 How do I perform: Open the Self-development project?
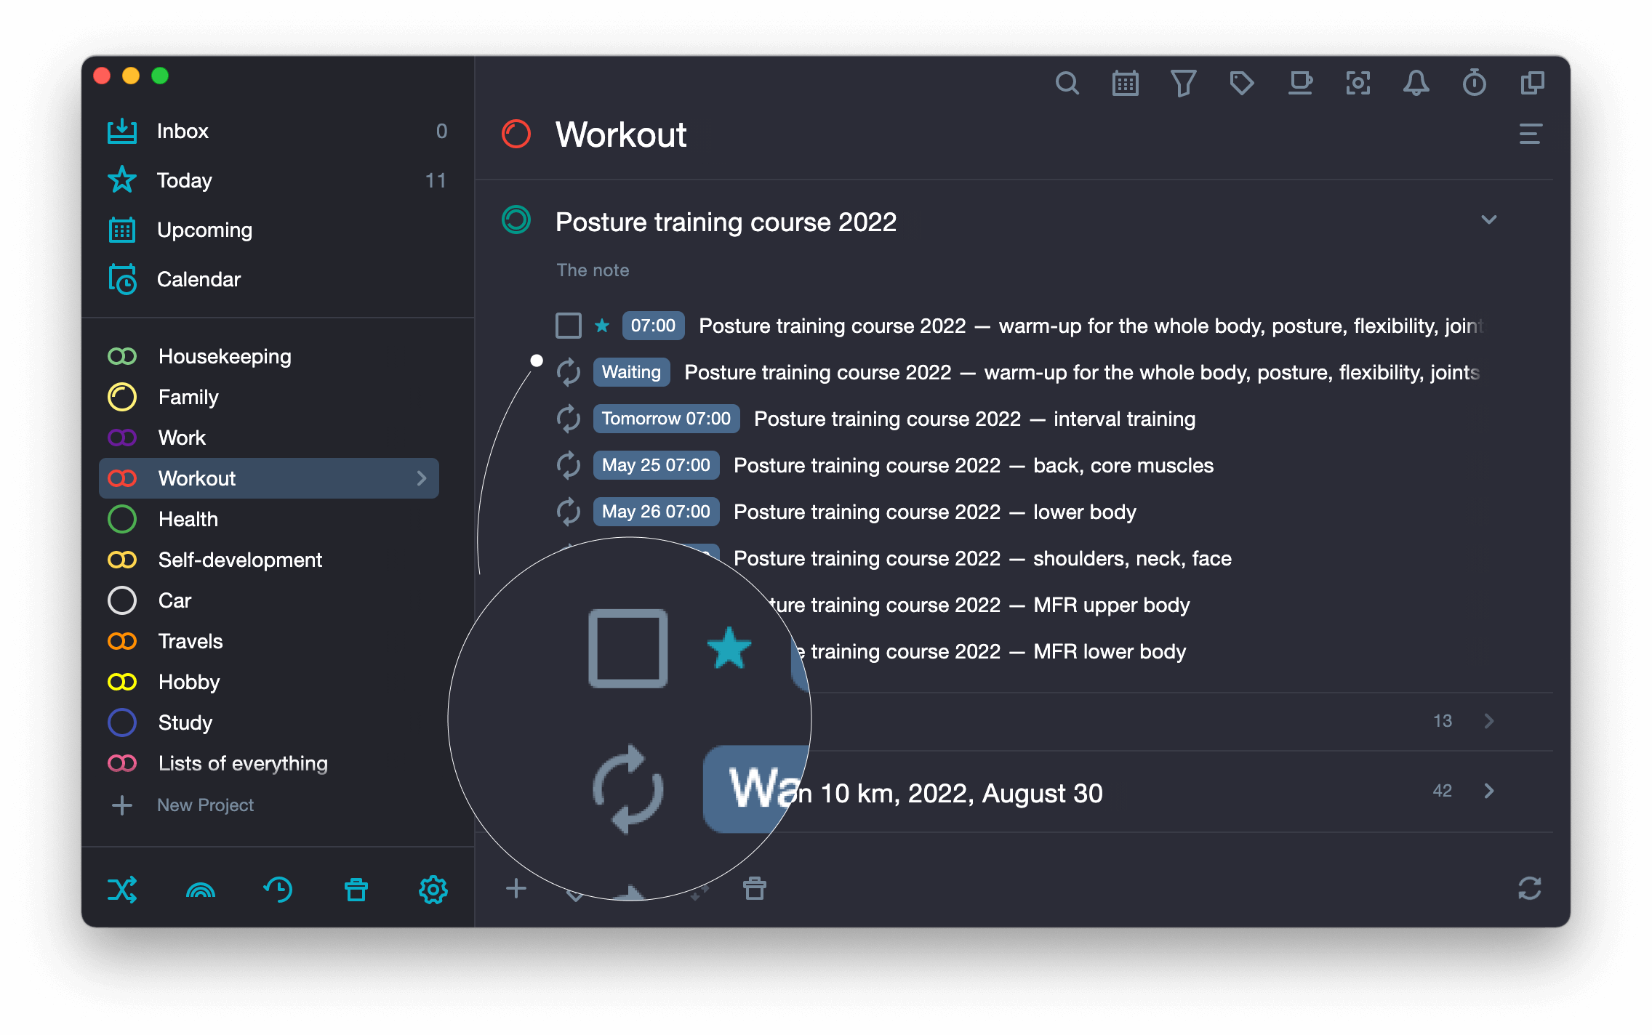[240, 559]
